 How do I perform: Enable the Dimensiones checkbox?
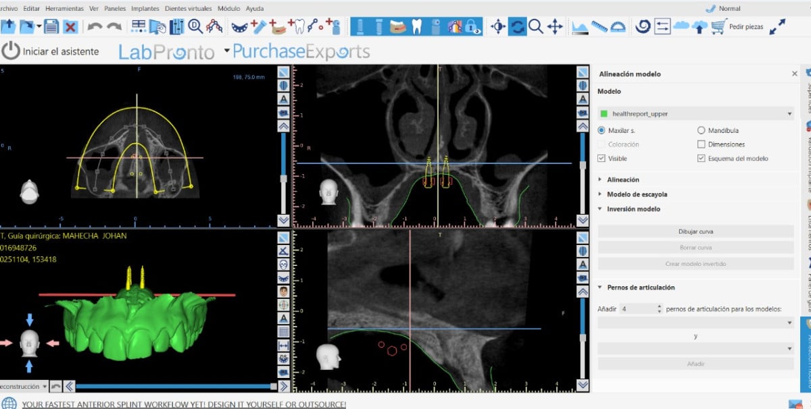coord(701,144)
